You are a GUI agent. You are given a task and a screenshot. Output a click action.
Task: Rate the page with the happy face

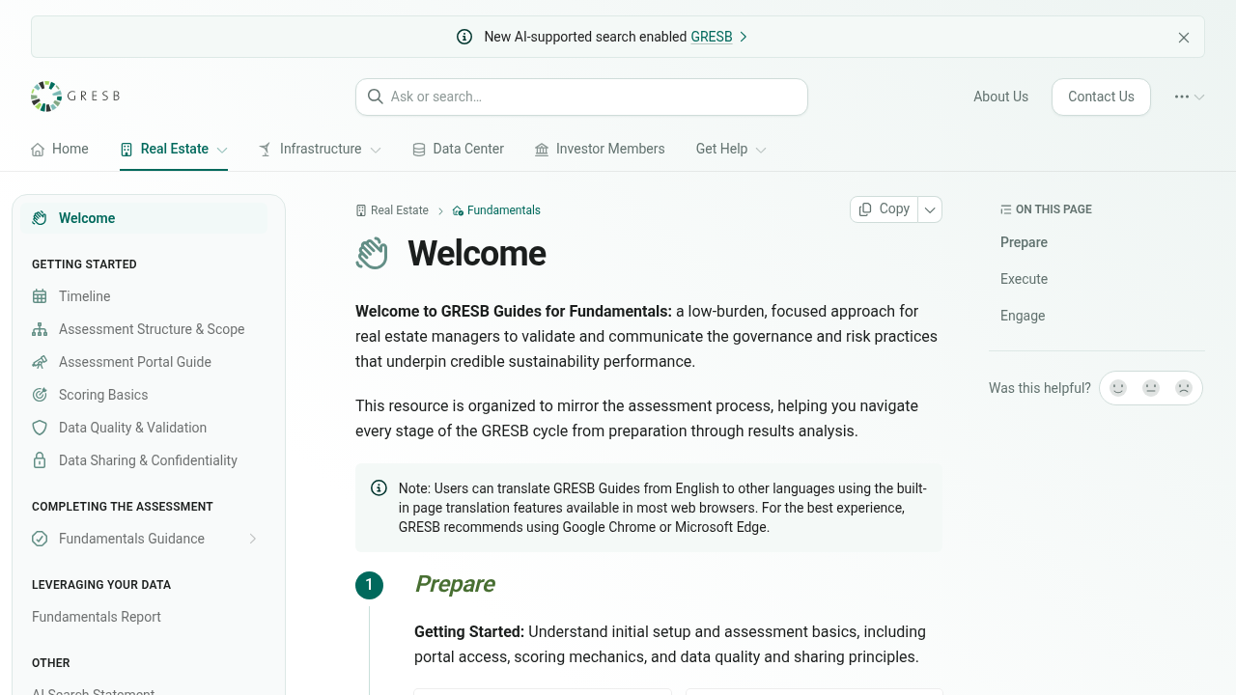point(1118,388)
